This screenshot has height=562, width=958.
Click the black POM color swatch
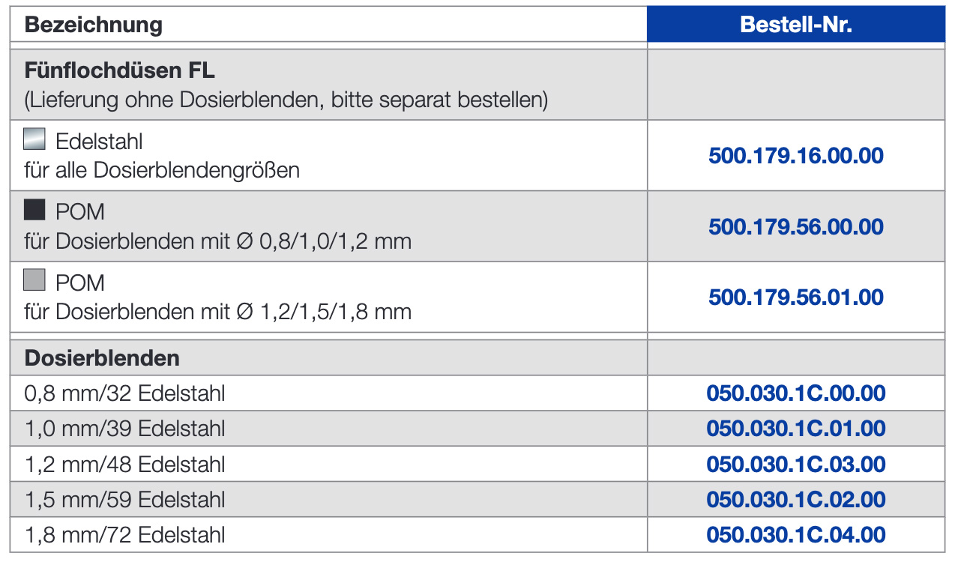pyautogui.click(x=35, y=211)
